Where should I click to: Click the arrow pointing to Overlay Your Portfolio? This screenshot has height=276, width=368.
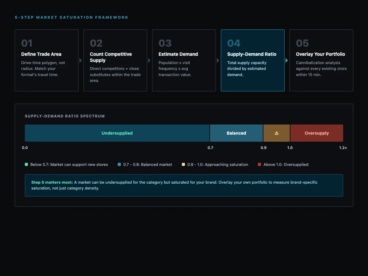(x=287, y=60)
